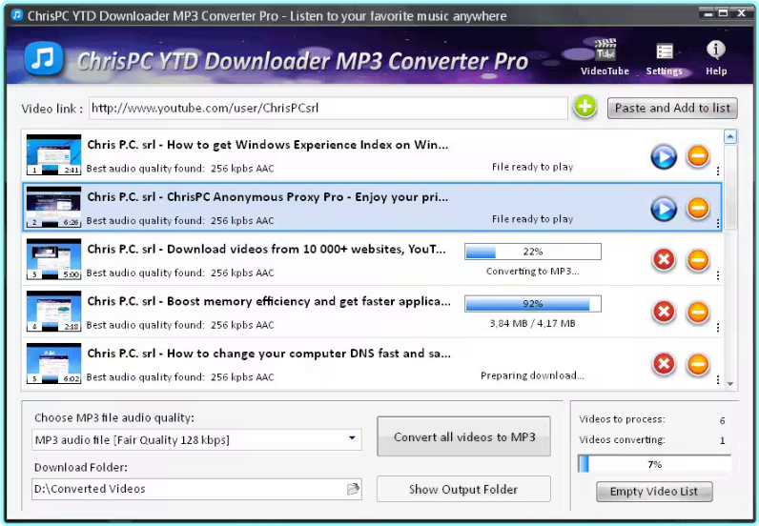The image size is (759, 526).
Task: Open thumbnail of Boost memory efficiency video
Action: [53, 312]
